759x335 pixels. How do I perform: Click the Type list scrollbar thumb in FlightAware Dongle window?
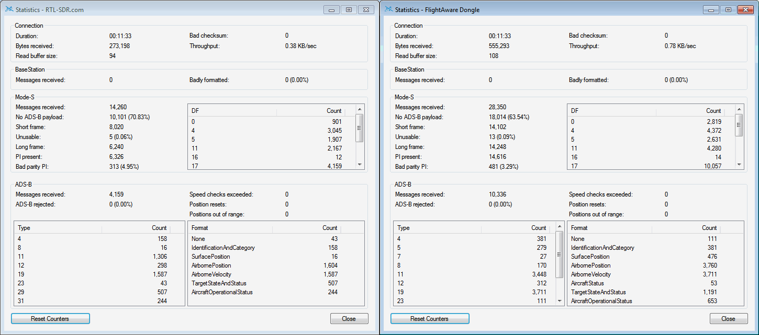(x=560, y=255)
